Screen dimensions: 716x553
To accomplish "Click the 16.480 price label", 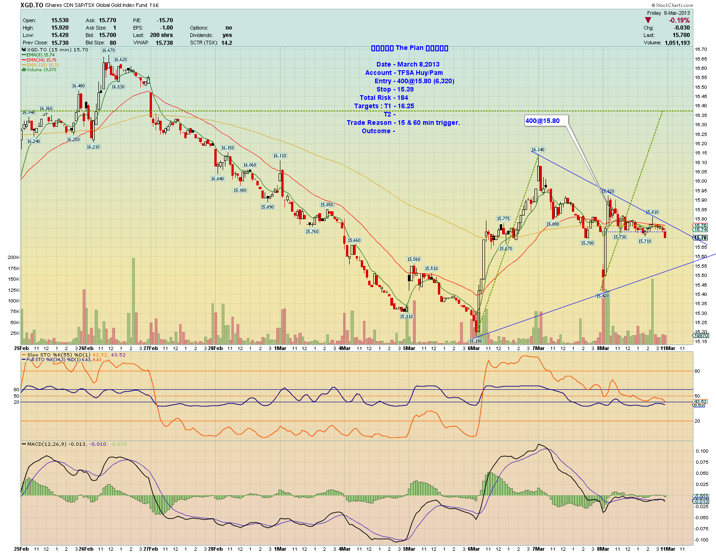I will point(79,86).
